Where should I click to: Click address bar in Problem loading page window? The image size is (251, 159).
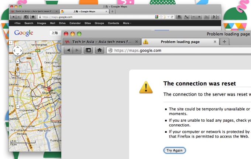(x=179, y=50)
